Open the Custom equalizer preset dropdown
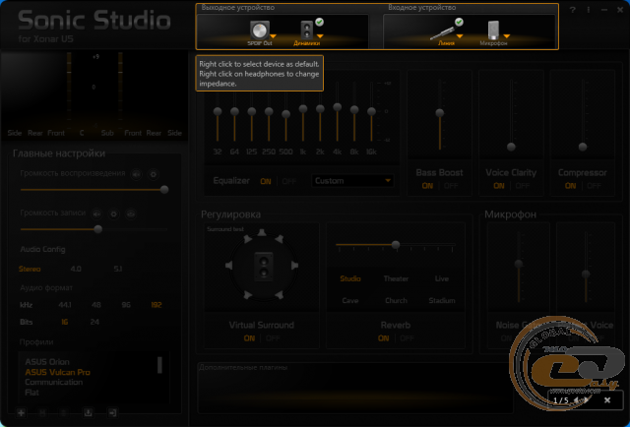The height and width of the screenshot is (427, 630). coord(352,181)
